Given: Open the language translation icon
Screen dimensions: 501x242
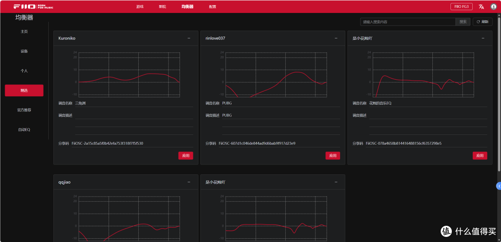Looking at the screenshot, I should pos(481,6).
